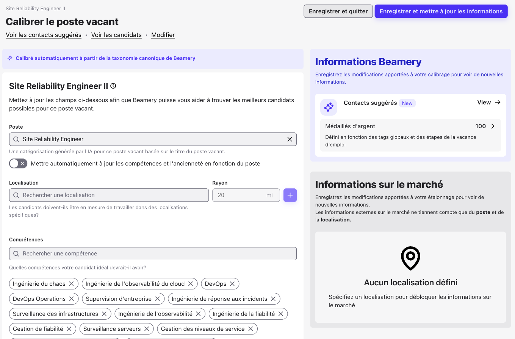The height and width of the screenshot is (339, 515).
Task: Clear the Poste field with its X icon
Action: tap(290, 139)
